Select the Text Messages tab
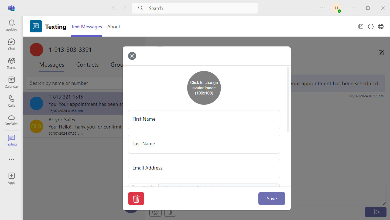Image resolution: width=390 pixels, height=220 pixels. (86, 27)
